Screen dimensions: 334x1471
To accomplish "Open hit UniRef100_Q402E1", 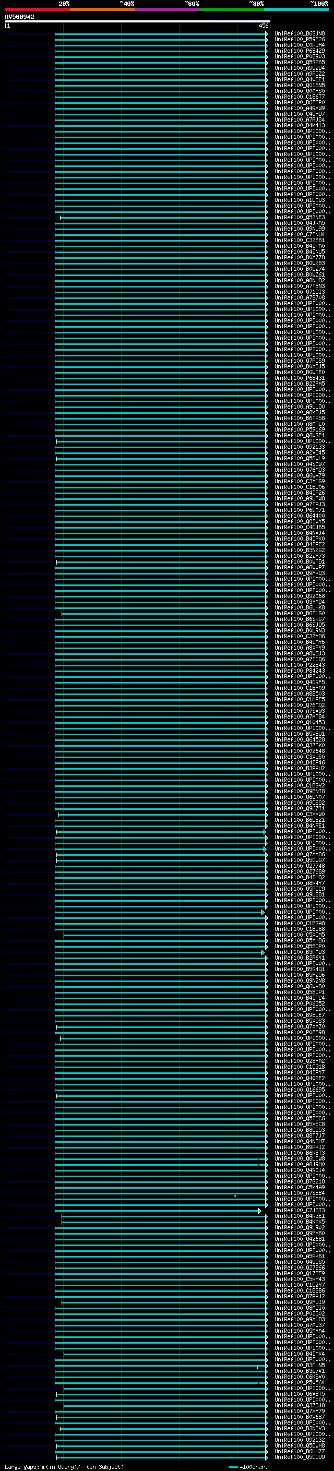I will point(300,80).
